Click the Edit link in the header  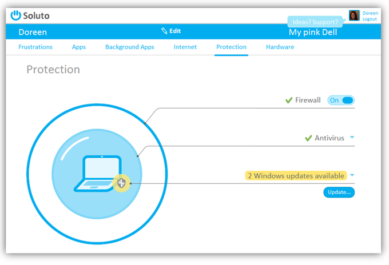pyautogui.click(x=175, y=31)
